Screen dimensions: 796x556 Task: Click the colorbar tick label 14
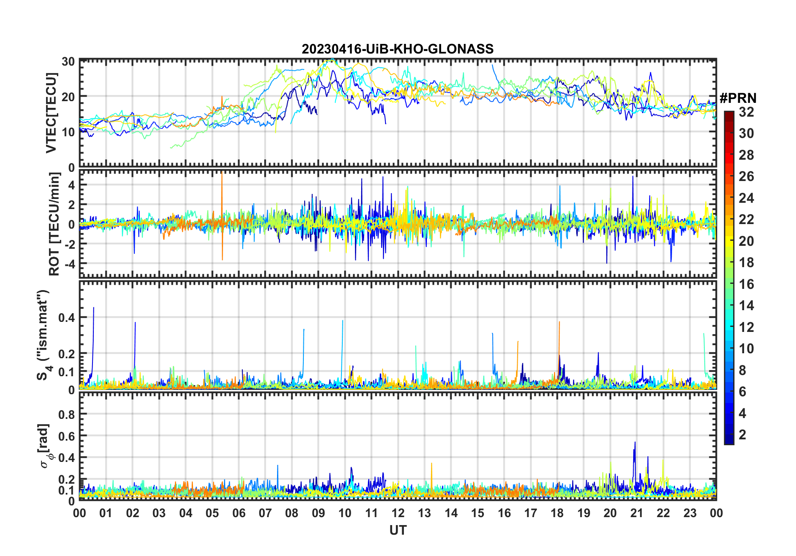pyautogui.click(x=746, y=306)
